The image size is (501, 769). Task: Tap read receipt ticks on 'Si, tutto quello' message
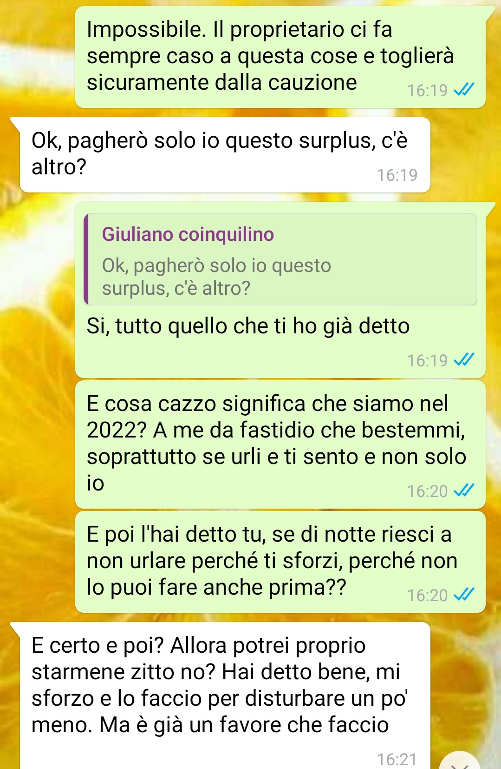(x=464, y=359)
